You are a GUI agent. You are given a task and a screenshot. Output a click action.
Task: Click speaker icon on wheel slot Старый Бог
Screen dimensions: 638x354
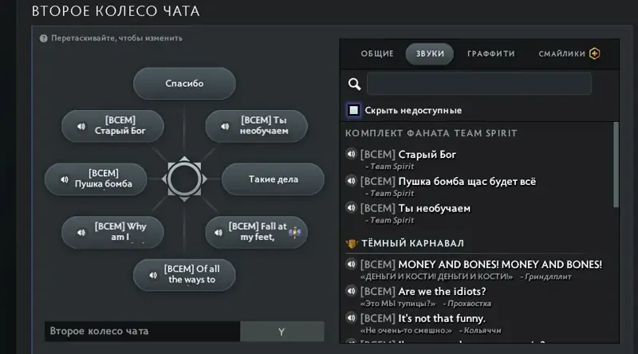pos(81,126)
